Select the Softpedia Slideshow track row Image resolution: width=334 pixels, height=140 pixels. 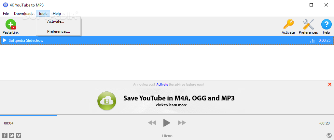coord(167,40)
